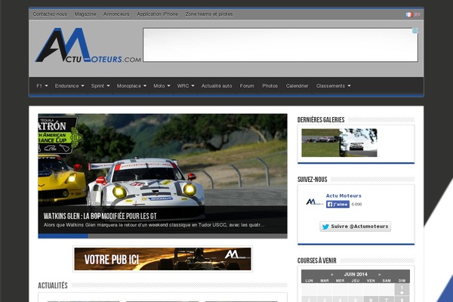Go to the next month in the calendar
This screenshot has height=302, width=453.
[380, 274]
